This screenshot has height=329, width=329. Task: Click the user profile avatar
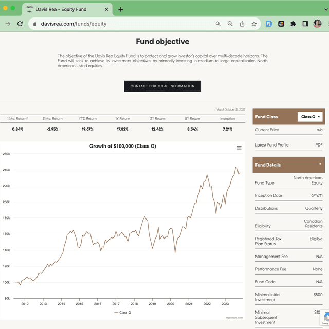tap(317, 24)
